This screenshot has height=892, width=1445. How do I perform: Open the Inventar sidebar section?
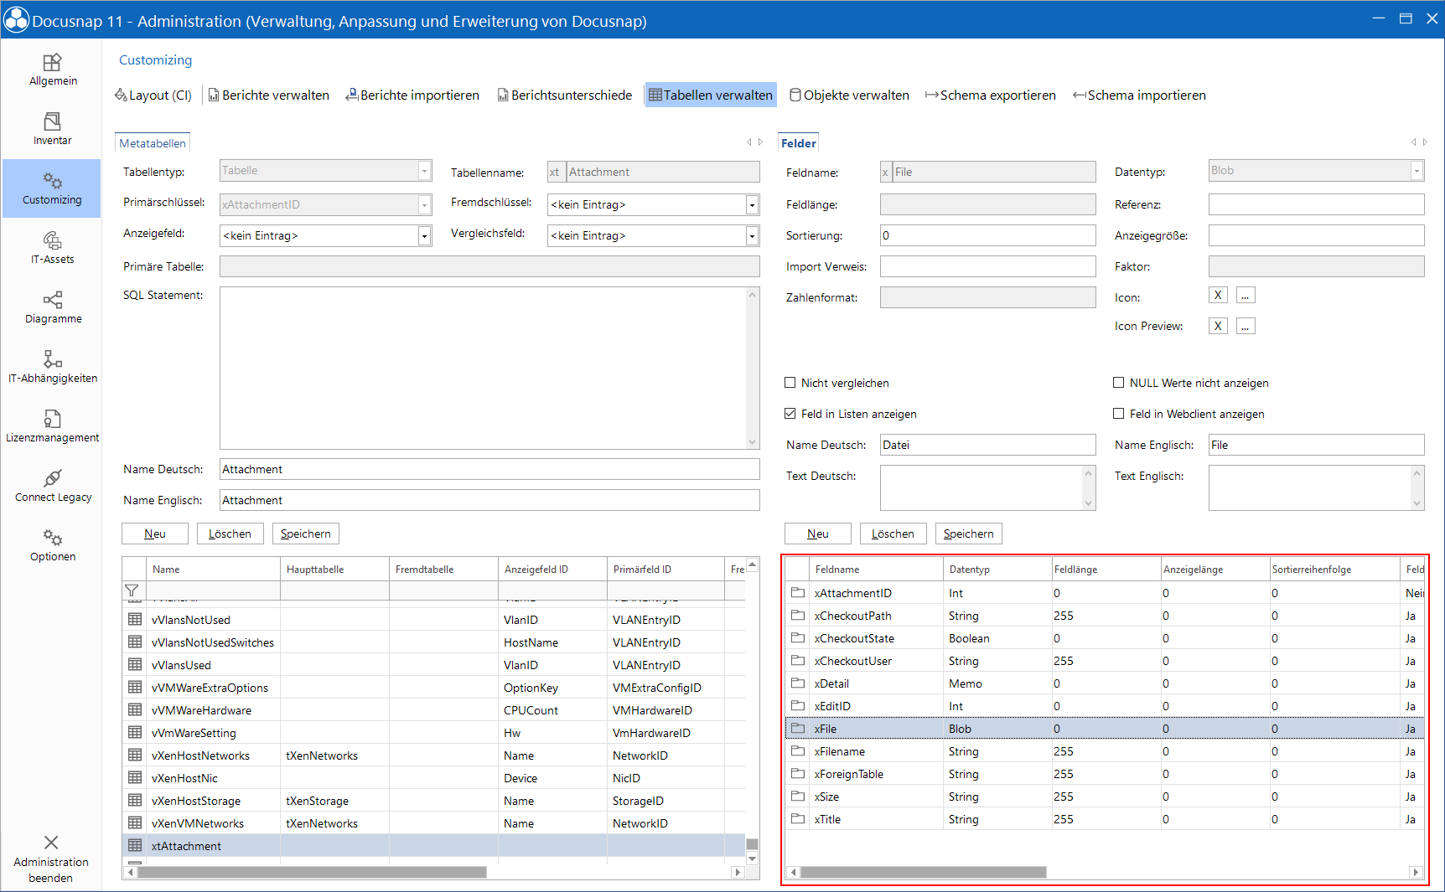pyautogui.click(x=52, y=129)
